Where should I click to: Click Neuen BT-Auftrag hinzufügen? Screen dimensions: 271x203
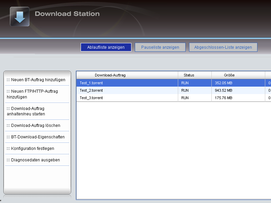pyautogui.click(x=38, y=80)
